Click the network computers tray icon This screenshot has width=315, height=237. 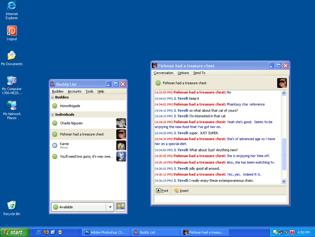(281, 232)
